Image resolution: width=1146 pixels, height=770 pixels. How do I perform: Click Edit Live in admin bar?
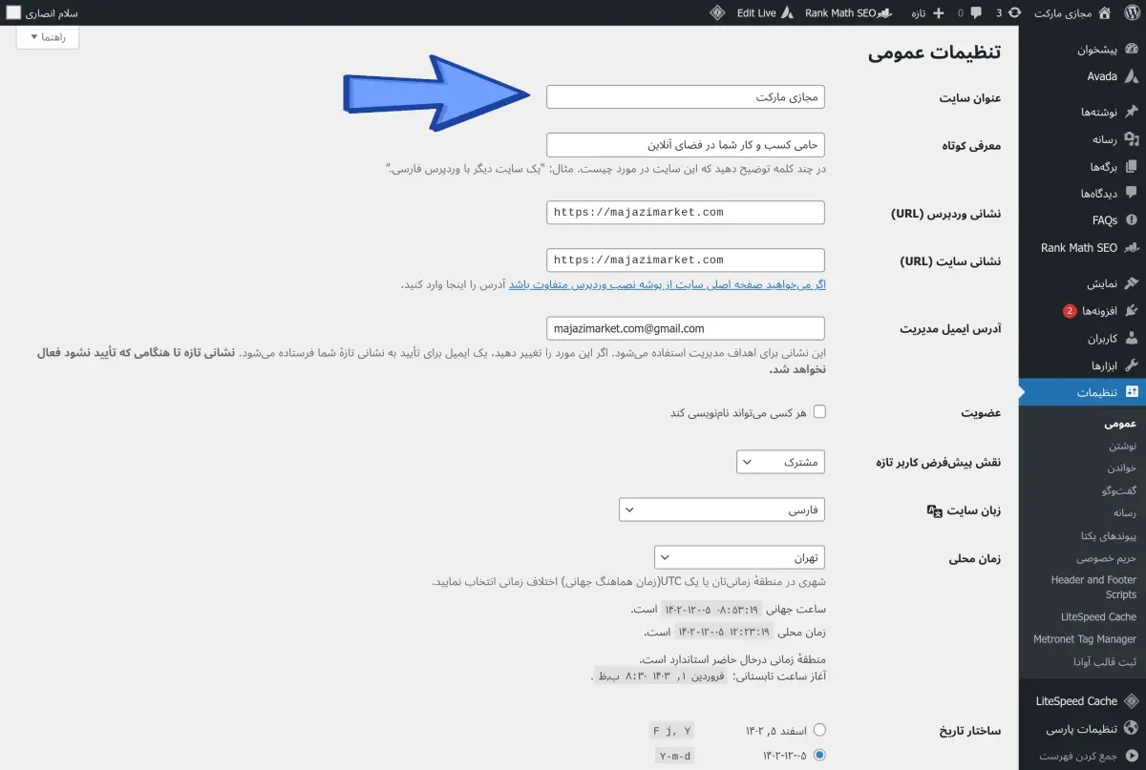coord(756,13)
